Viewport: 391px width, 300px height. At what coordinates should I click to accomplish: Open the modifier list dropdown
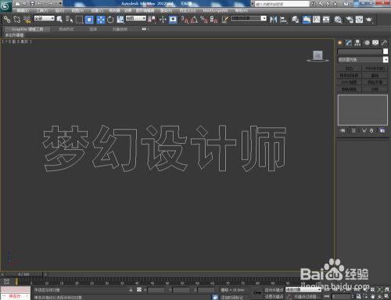pyautogui.click(x=363, y=59)
